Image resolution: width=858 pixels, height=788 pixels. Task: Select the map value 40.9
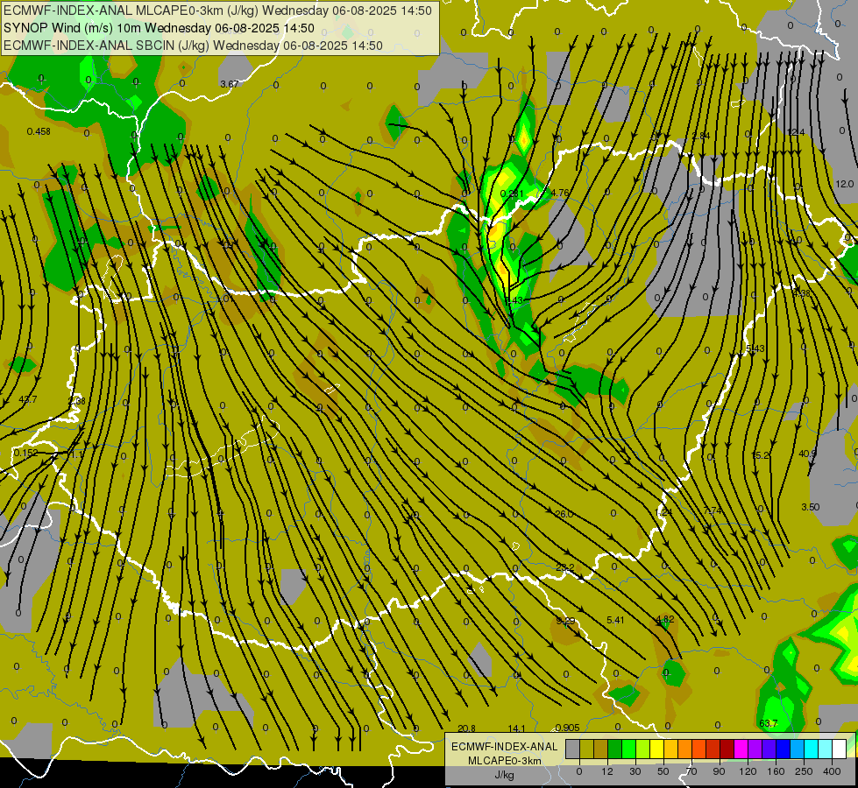click(x=808, y=454)
